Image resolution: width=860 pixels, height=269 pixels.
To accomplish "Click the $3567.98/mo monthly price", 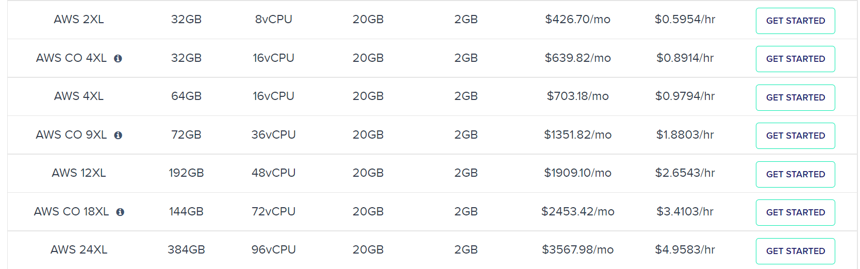I will (577, 250).
